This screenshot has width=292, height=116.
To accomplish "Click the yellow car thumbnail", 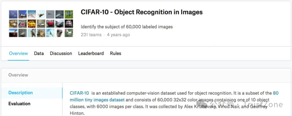I will [32, 24].
